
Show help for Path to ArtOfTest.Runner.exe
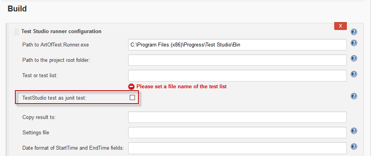pyautogui.click(x=354, y=43)
